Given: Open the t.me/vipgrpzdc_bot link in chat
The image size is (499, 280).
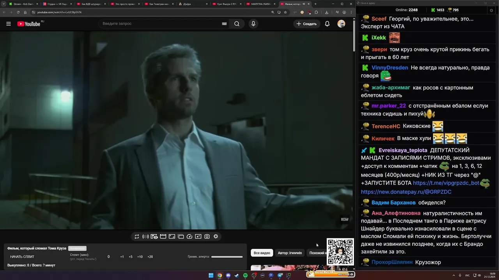Looking at the screenshot, I should [x=446, y=183].
